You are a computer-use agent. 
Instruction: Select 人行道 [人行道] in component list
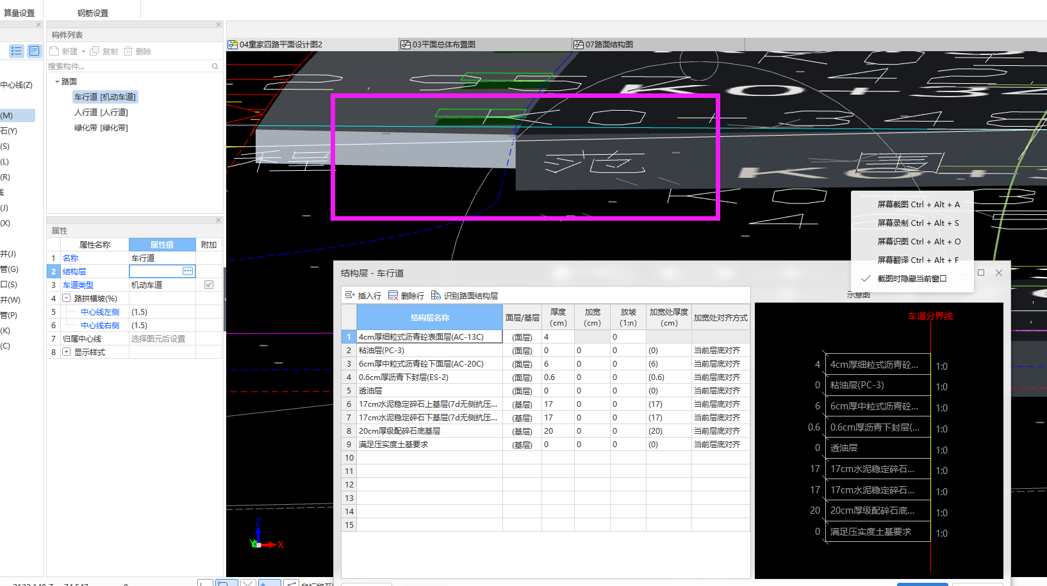[x=101, y=113]
